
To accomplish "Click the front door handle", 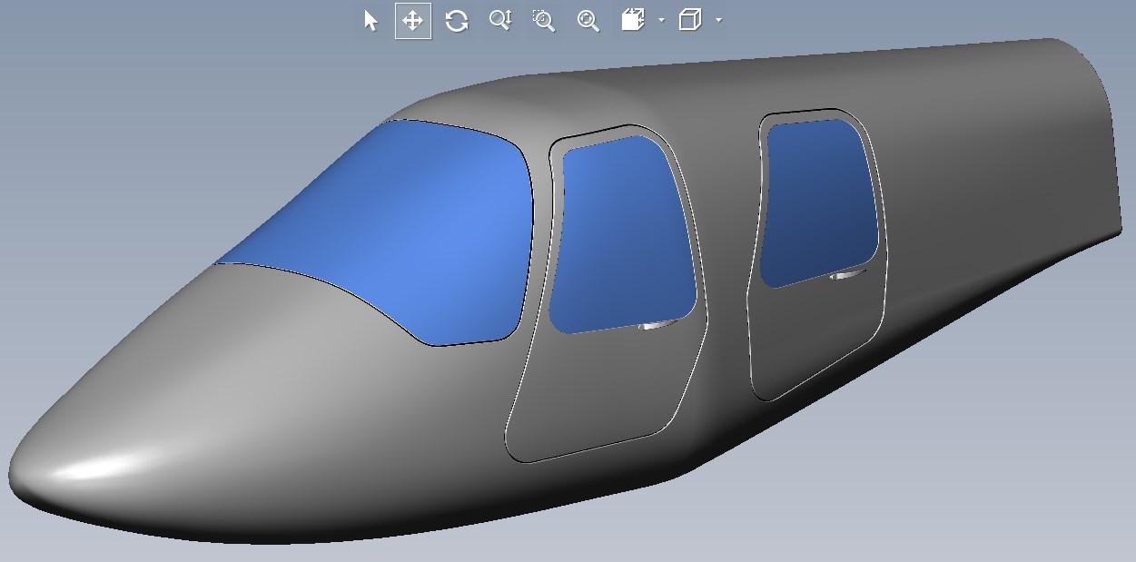I will click(x=656, y=325).
